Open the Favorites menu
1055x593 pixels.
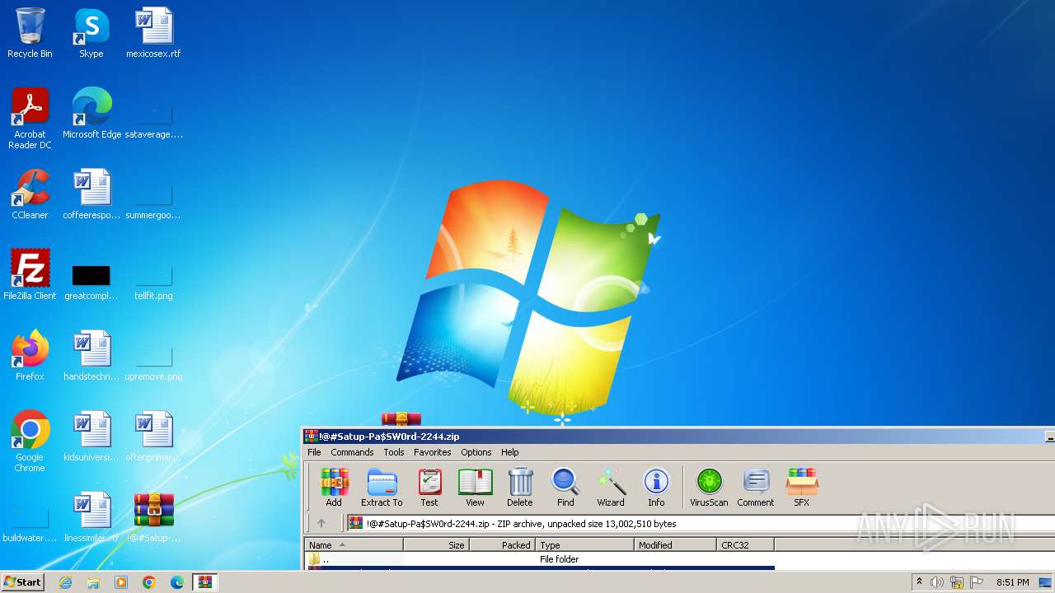[x=433, y=452]
